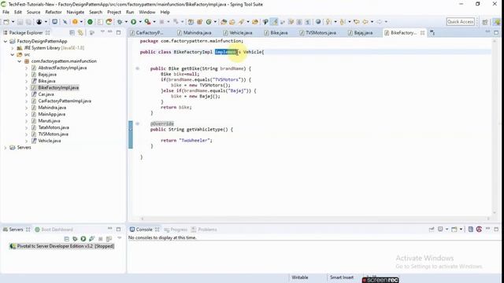The height and width of the screenshot is (283, 504).
Task: Expand the MainApp.java tree node
Action: click(27, 114)
